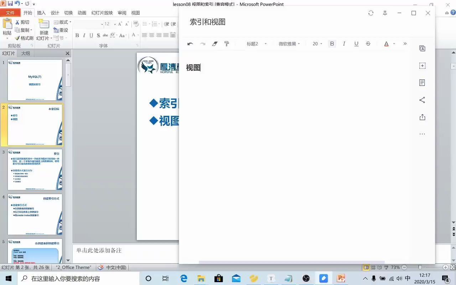Open the 复制 copy dropdown arrow
456x285 pixels.
point(32,30)
